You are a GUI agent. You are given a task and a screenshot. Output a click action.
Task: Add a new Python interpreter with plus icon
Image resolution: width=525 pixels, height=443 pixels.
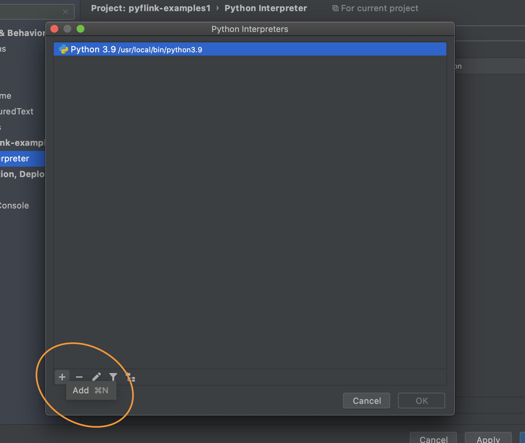[x=62, y=377]
